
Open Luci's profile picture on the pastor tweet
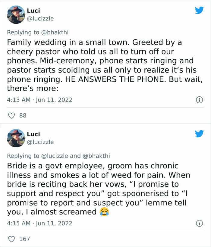click(15, 14)
